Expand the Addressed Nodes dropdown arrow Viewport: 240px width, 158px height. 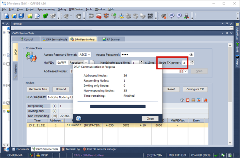click(186, 71)
